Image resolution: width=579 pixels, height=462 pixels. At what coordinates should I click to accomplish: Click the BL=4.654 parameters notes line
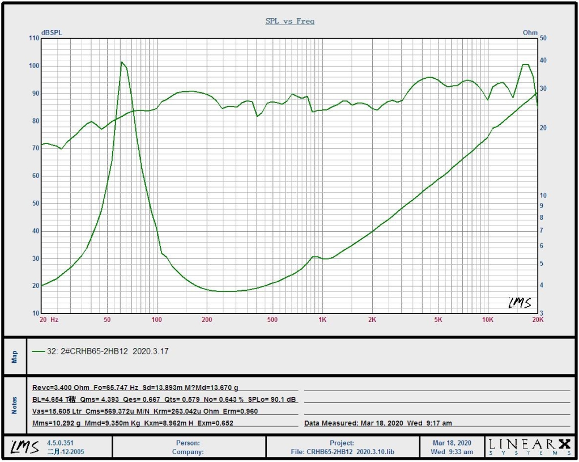point(164,400)
